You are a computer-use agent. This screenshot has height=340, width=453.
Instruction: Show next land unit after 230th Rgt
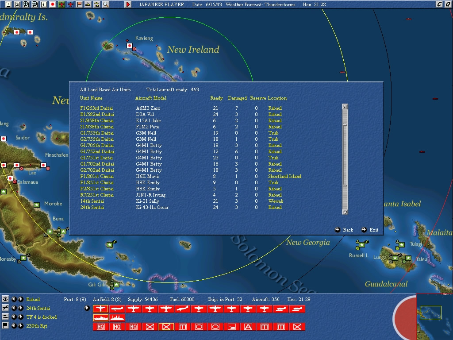(x=21, y=326)
